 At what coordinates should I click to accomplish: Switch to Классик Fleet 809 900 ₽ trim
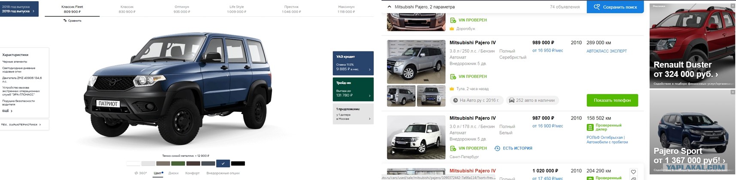[x=72, y=9]
